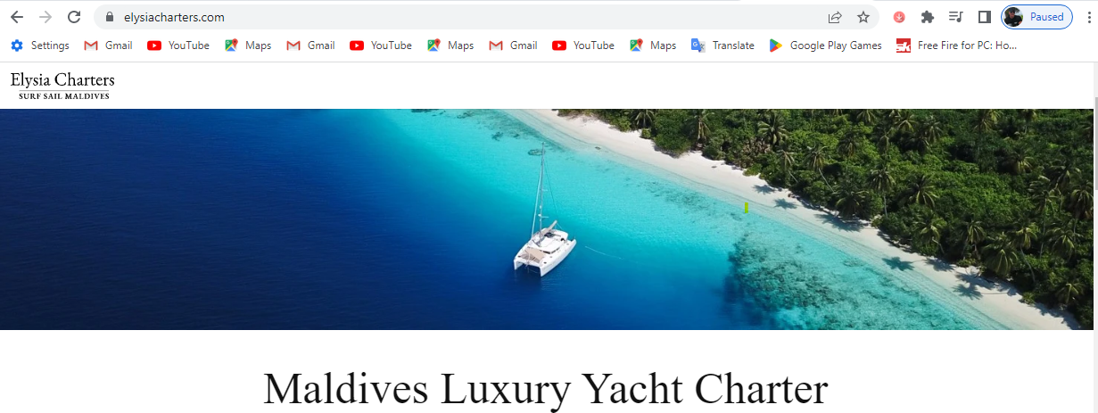This screenshot has width=1098, height=413.
Task: Click the Elysia Charters logo
Action: tap(62, 85)
